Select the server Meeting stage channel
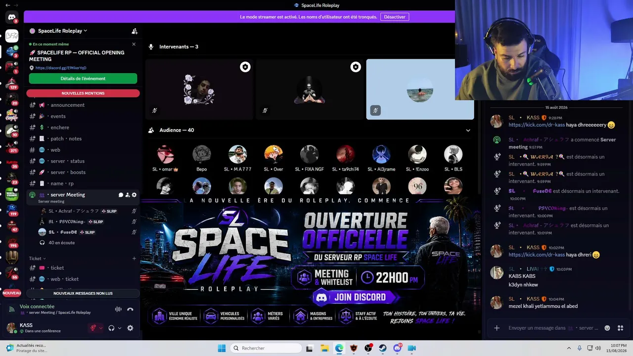The width and height of the screenshot is (633, 356). pyautogui.click(x=83, y=197)
